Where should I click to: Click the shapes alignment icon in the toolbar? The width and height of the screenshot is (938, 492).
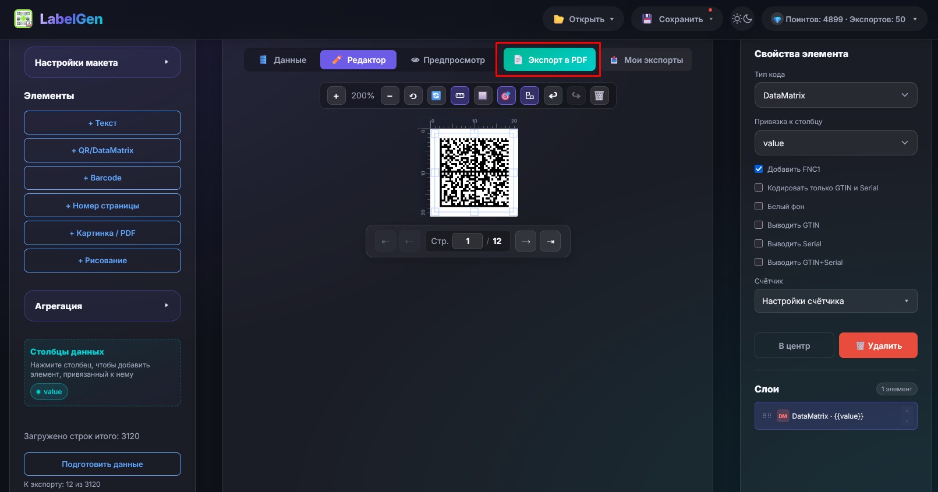(x=529, y=95)
